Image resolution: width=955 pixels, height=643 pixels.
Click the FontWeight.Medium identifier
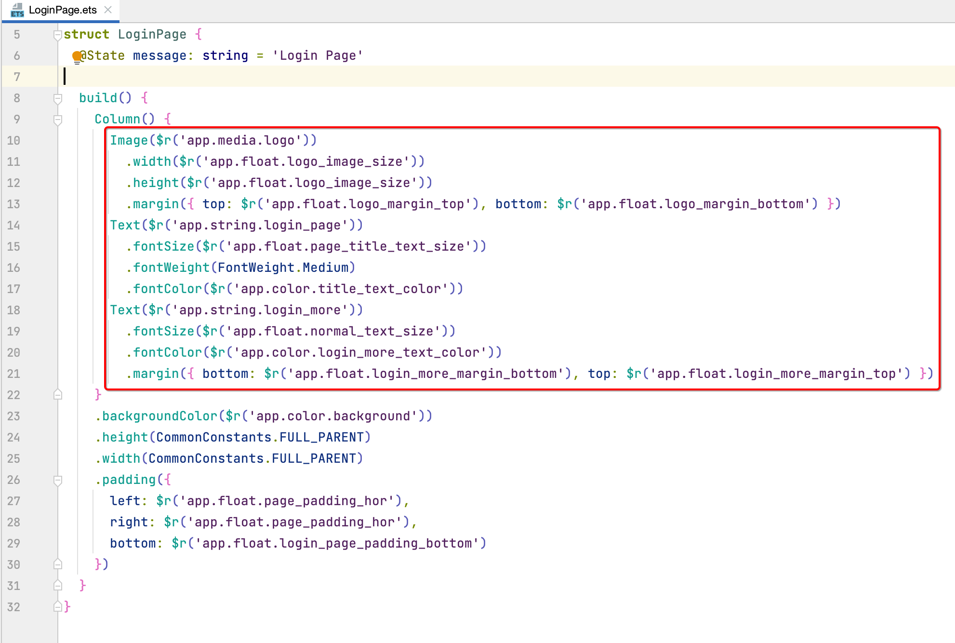[x=283, y=268]
